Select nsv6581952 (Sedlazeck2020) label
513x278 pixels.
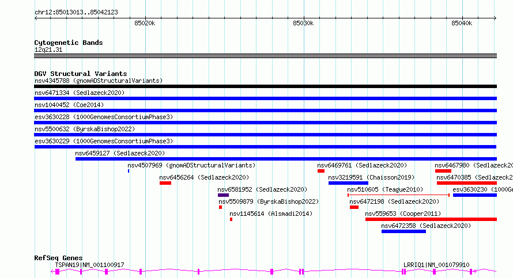click(262, 189)
